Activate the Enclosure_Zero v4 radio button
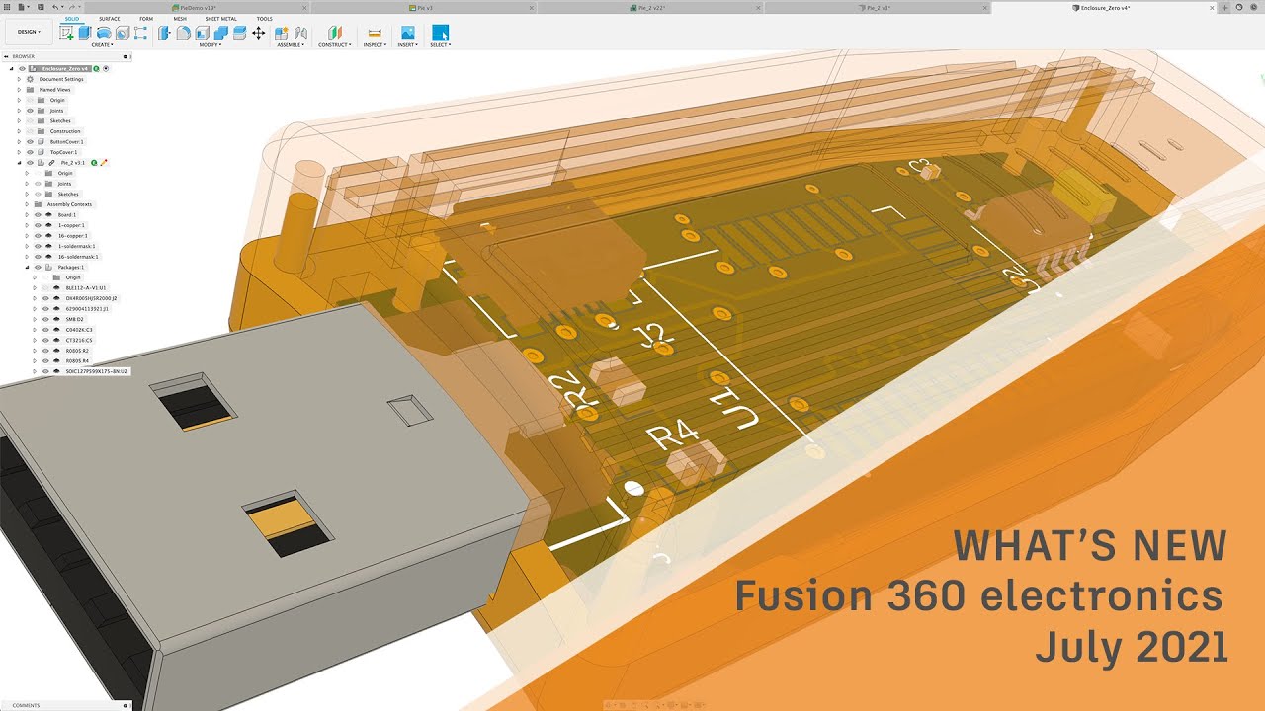The height and width of the screenshot is (711, 1265). [x=105, y=68]
